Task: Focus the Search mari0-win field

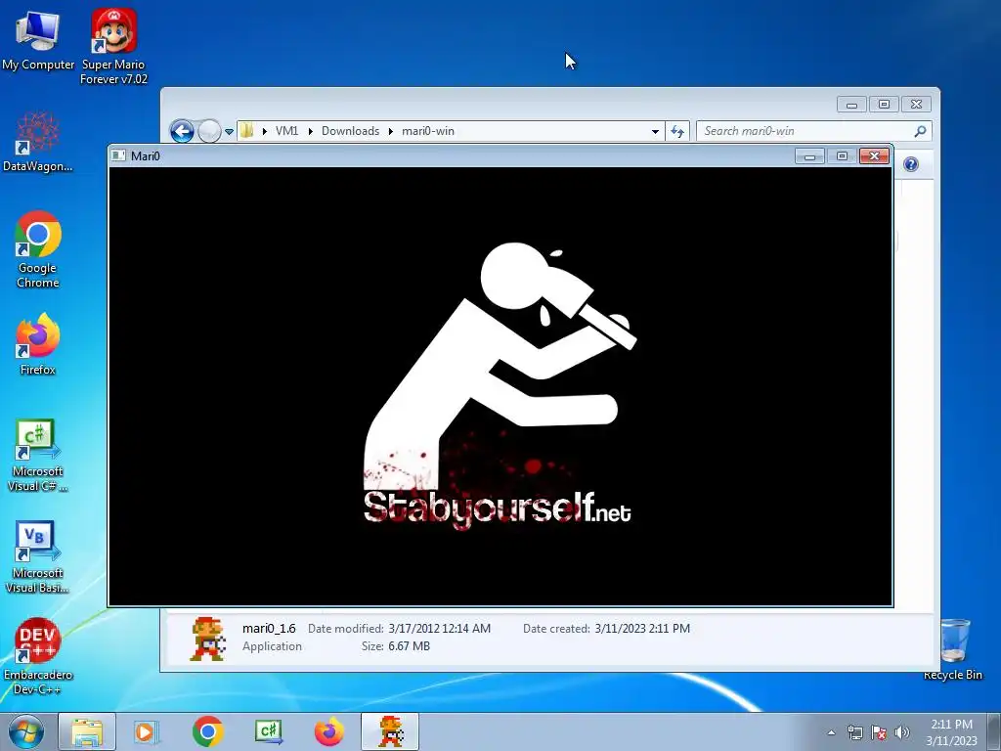Action: click(814, 131)
